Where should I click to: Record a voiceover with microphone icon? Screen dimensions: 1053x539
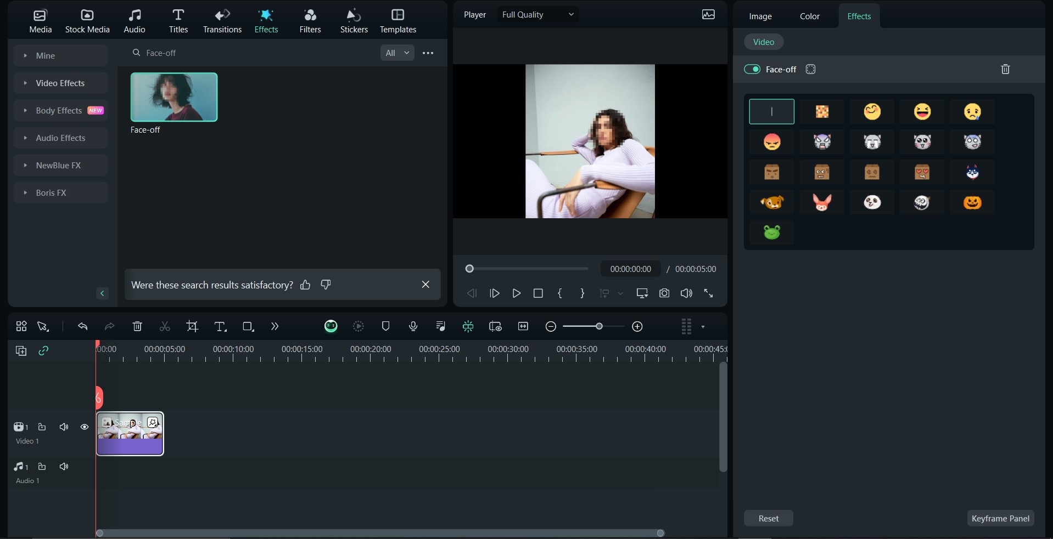pos(413,326)
